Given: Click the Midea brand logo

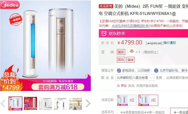Looking at the screenshot, I should [x=10, y=5].
